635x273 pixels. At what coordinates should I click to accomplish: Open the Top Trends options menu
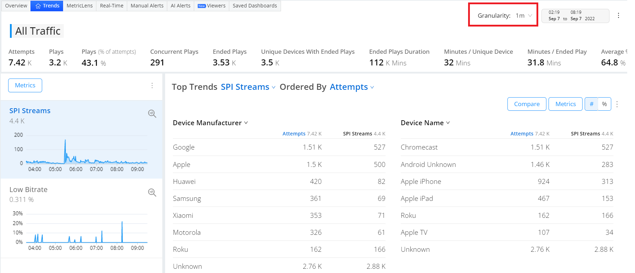click(x=617, y=104)
